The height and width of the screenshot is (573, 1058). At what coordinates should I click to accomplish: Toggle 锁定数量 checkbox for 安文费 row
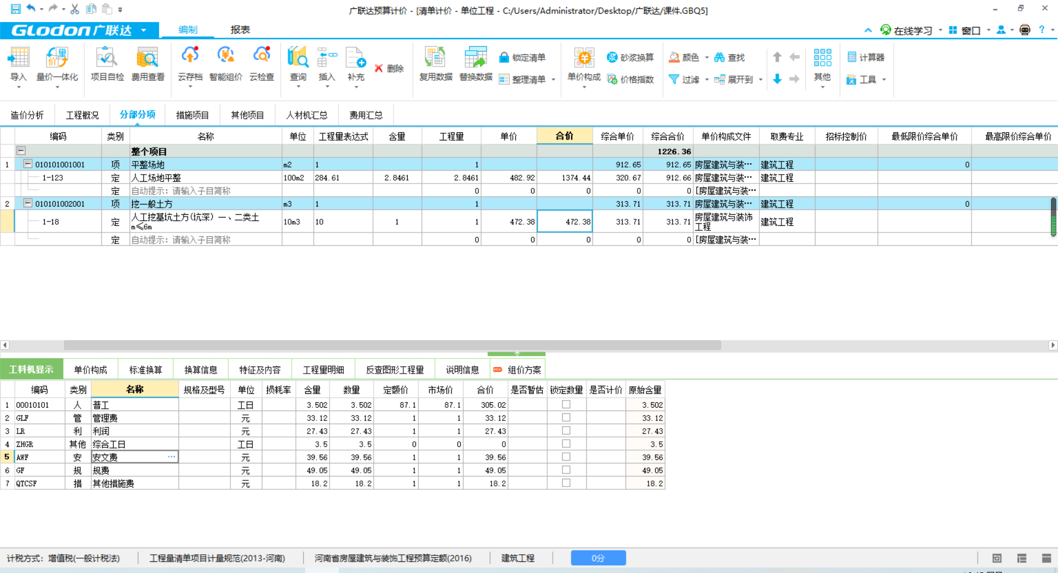pos(566,457)
